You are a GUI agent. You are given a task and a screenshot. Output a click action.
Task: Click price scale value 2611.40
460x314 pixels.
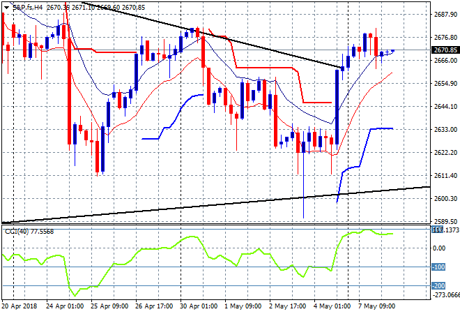(445, 175)
